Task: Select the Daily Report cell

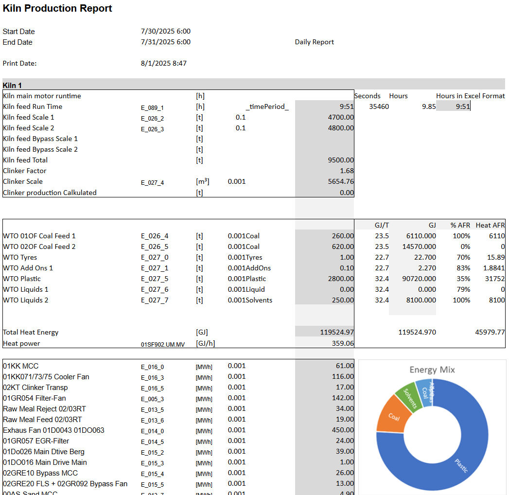Action: point(314,42)
